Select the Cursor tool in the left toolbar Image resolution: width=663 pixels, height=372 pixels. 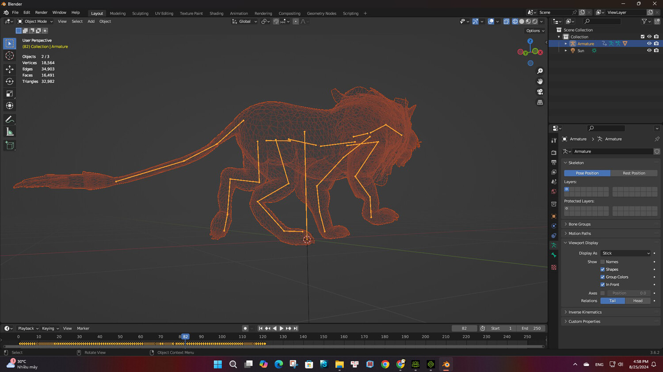(10, 56)
